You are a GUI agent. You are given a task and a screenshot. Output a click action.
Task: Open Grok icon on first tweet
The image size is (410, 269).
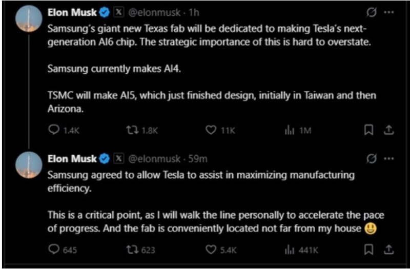[372, 12]
